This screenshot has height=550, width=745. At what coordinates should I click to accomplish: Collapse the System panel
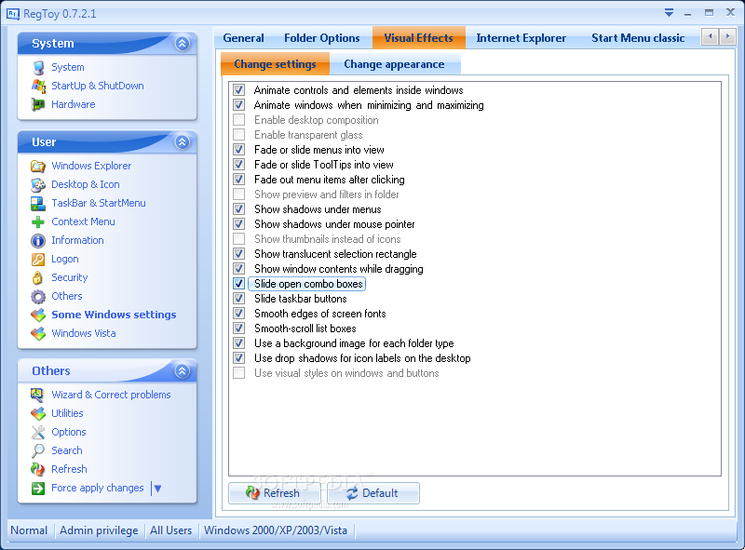[183, 44]
